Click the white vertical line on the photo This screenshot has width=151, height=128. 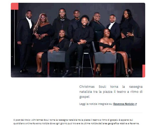pyautogui.click(x=14, y=37)
